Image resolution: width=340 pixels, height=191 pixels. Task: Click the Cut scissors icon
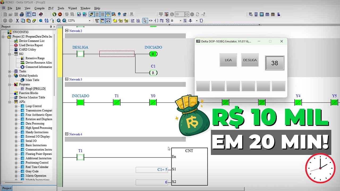point(17,20)
